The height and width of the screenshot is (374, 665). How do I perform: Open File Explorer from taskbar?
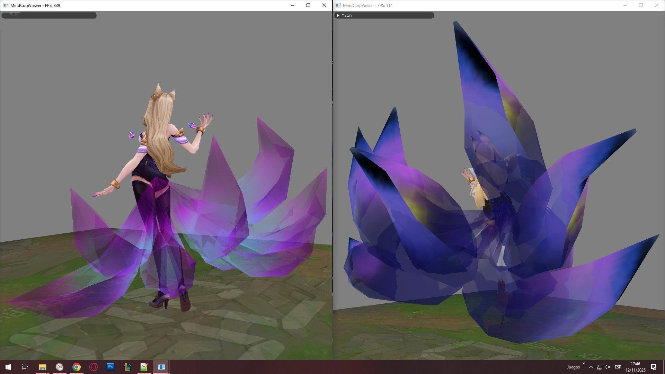click(42, 367)
